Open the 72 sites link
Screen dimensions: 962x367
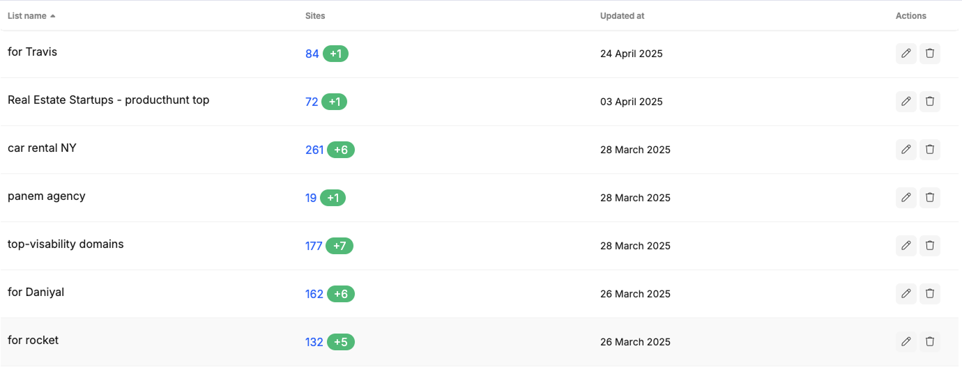point(312,102)
